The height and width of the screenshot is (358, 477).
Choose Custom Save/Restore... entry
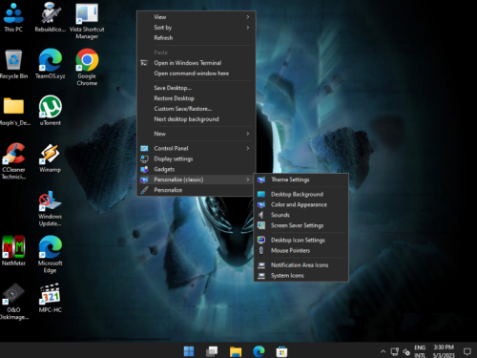[x=197, y=109]
